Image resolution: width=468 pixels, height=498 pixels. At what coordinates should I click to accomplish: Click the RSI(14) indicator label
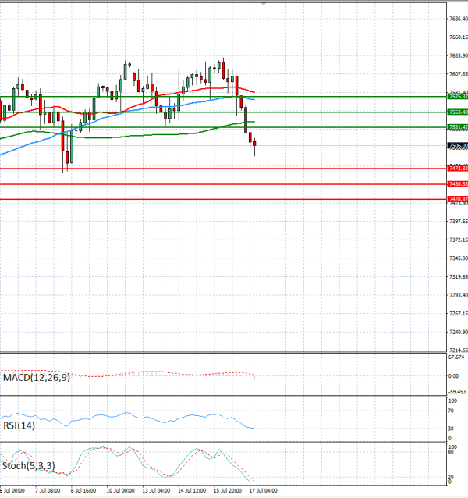pyautogui.click(x=19, y=425)
